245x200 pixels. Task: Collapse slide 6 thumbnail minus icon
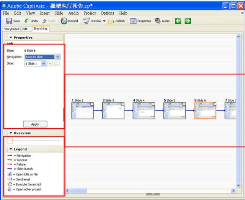(x=214, y=104)
